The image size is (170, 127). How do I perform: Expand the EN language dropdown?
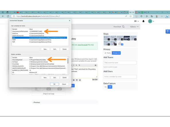pos(136,21)
